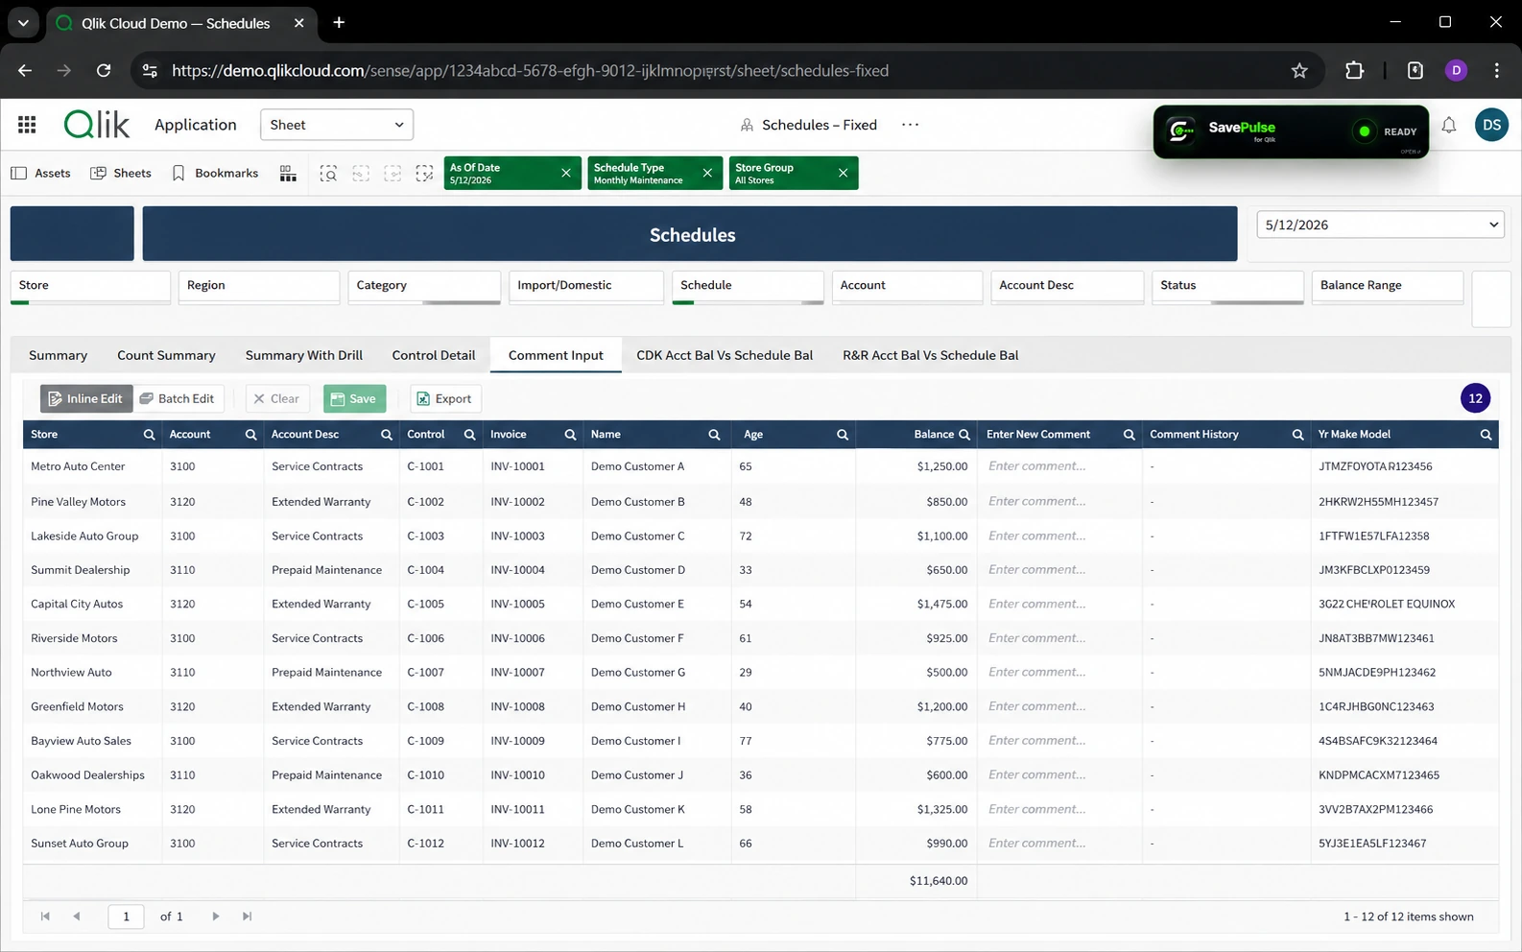This screenshot has width=1522, height=952.
Task: Open the Assets panel
Action: [x=41, y=174]
